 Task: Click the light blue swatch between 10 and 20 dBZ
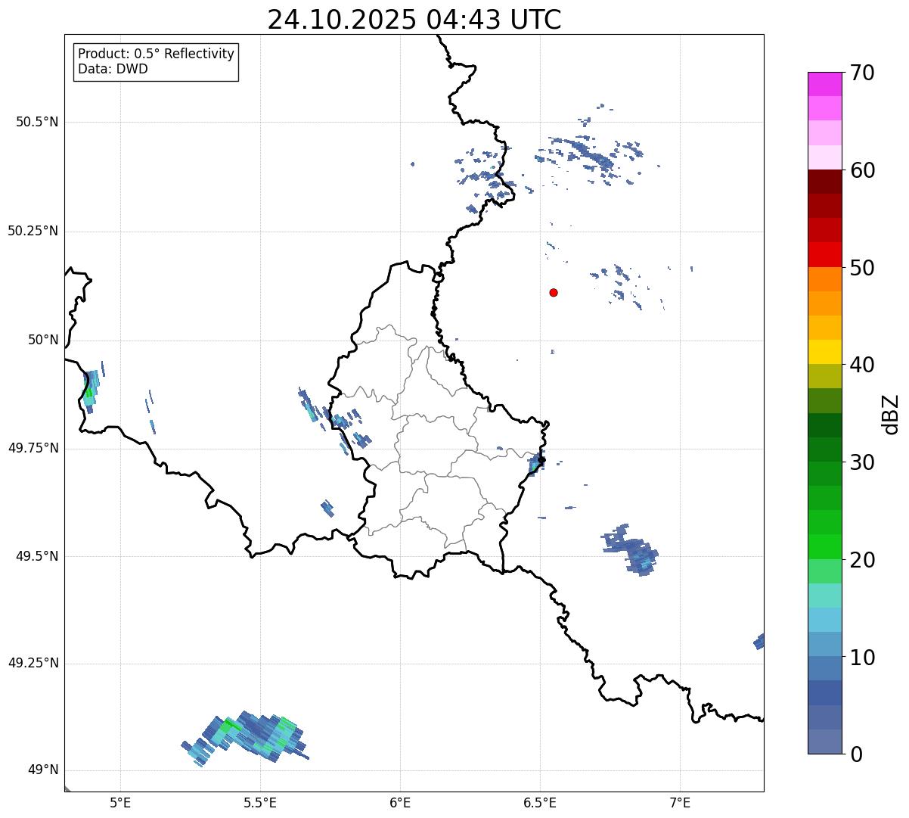pyautogui.click(x=824, y=620)
